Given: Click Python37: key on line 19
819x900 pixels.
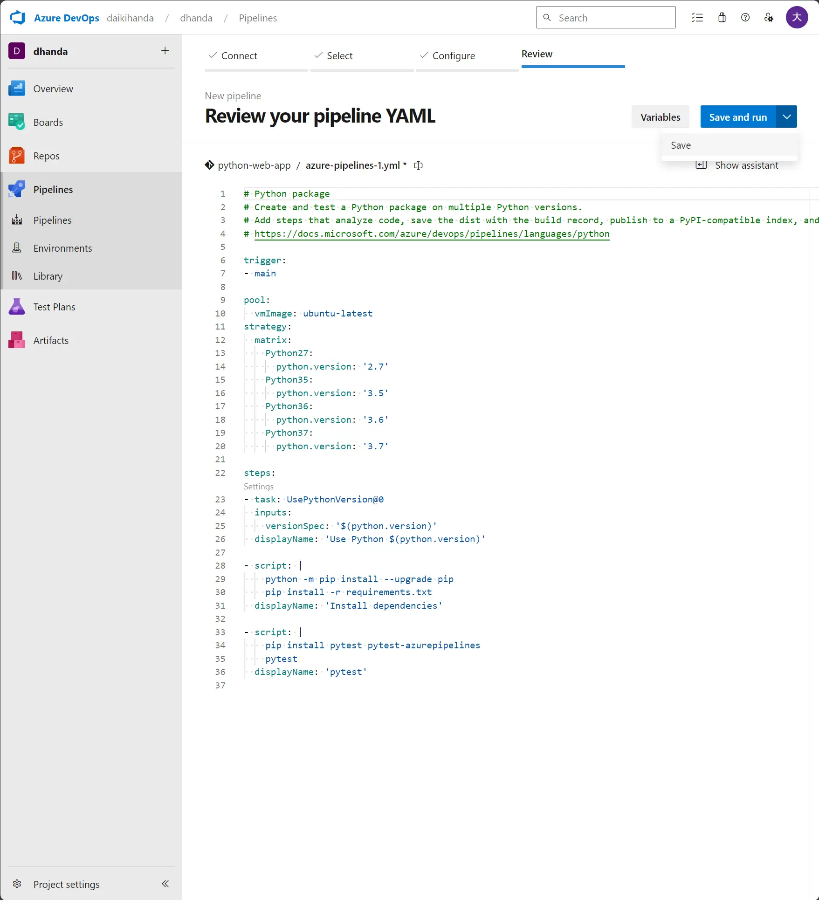Looking at the screenshot, I should point(289,433).
